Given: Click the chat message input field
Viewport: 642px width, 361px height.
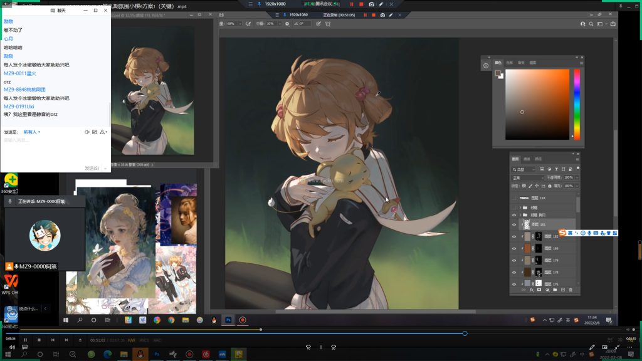Looking at the screenshot, I should (50, 148).
